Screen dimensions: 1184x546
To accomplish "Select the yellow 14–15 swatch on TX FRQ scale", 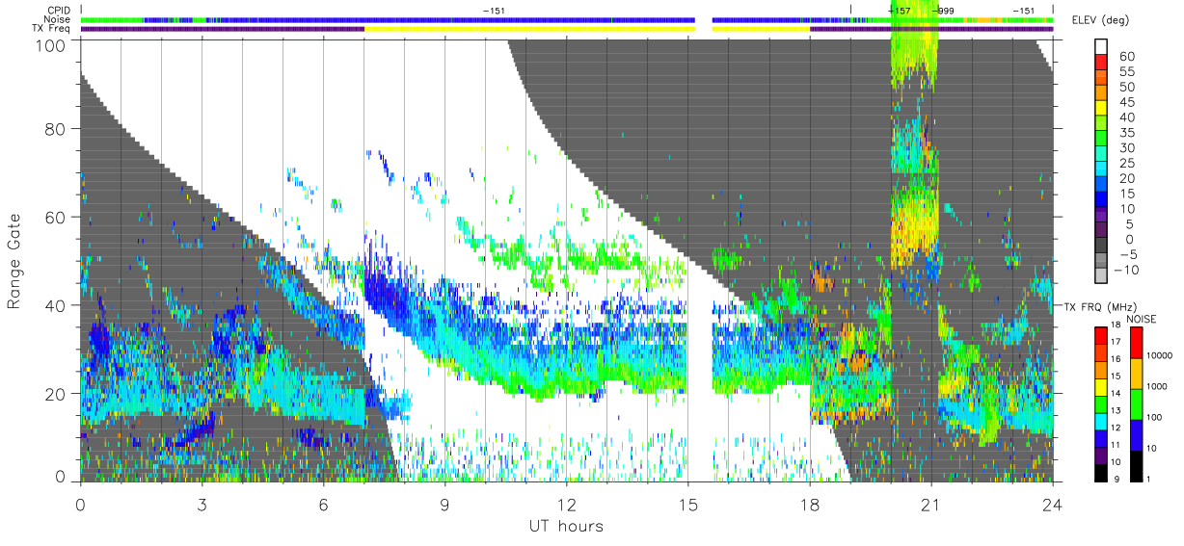I will pyautogui.click(x=1102, y=387).
